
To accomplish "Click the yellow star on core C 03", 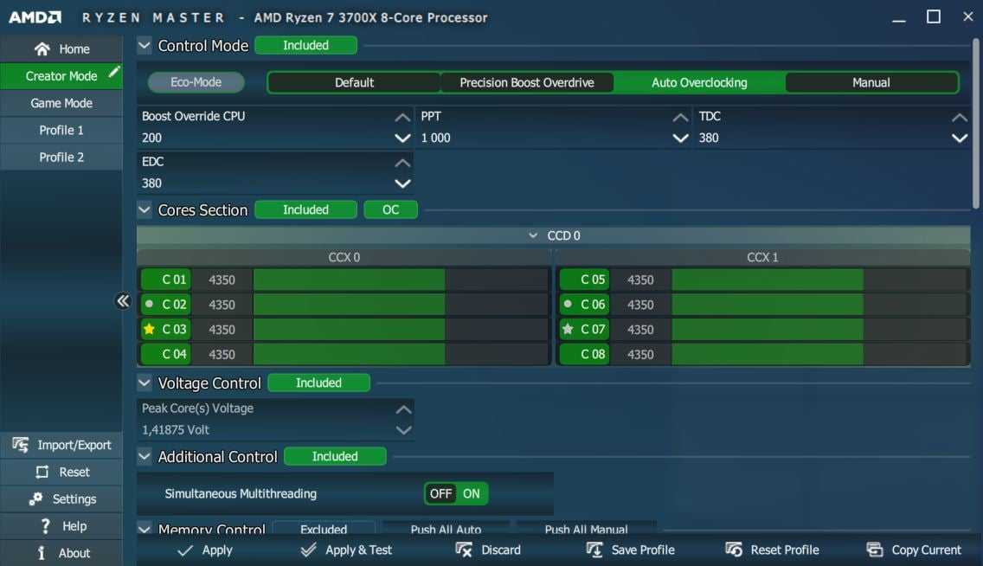I will pyautogui.click(x=149, y=330).
